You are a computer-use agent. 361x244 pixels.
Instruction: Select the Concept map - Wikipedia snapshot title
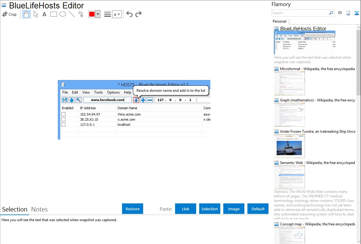point(318,224)
